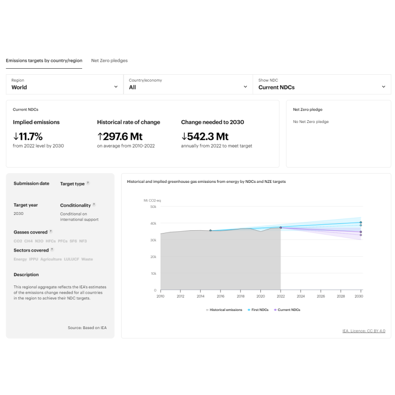The image size is (395, 395).
Task: Click the 2022 data point marker
Action: click(x=280, y=228)
